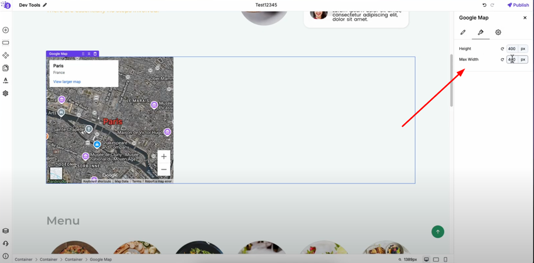534x263 pixels.
Task: Open the Max Width unit px selector
Action: click(x=523, y=59)
